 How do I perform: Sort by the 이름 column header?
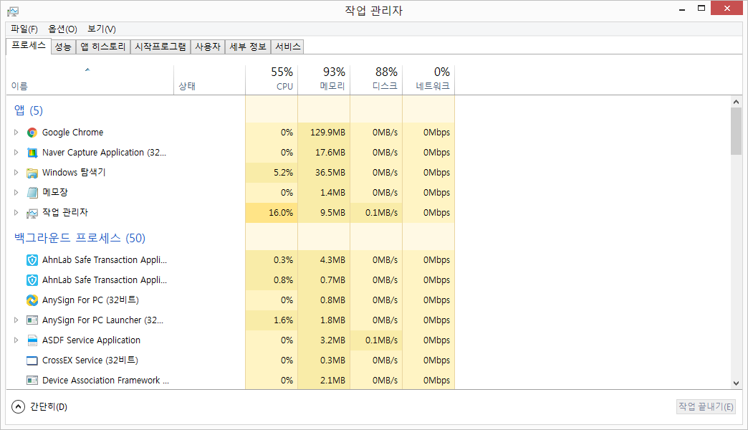tap(90, 80)
